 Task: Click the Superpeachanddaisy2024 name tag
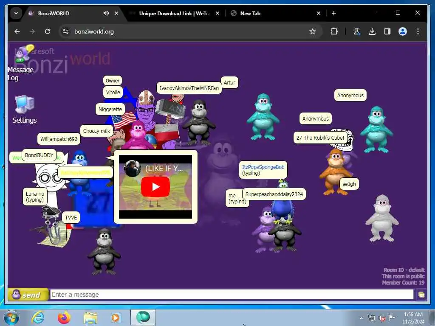pos(274,194)
